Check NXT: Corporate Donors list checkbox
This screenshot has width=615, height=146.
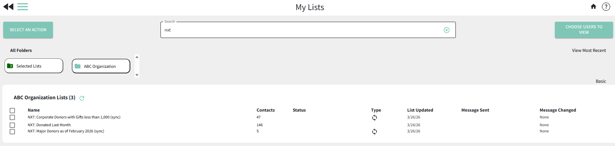pyautogui.click(x=12, y=117)
